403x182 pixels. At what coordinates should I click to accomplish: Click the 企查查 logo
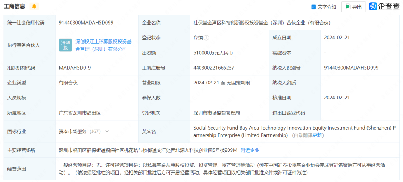(384, 7)
